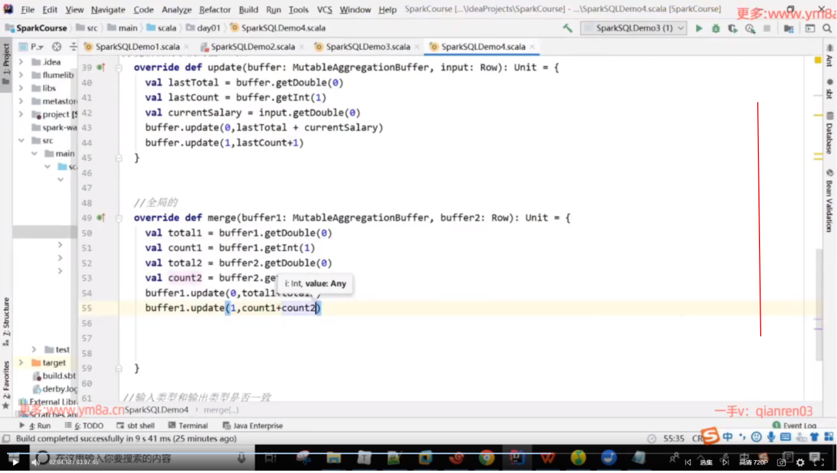
Task: Toggle video player mute speaker icon
Action: pos(35,462)
